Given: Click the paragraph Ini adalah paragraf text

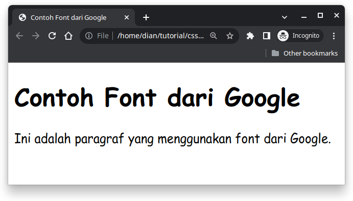Looking at the screenshot, I should [x=173, y=139].
